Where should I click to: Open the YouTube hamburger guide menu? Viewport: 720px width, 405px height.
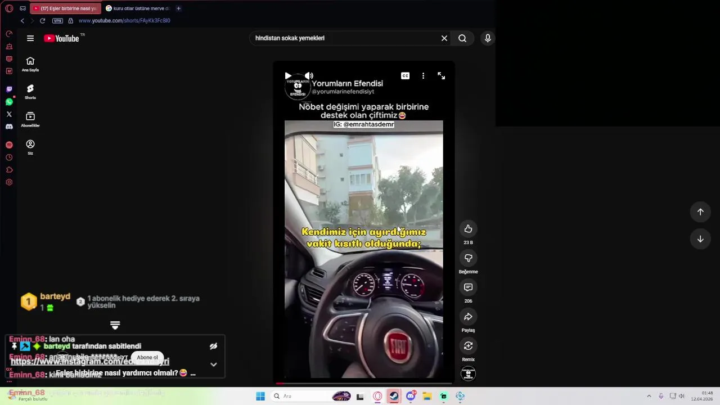pyautogui.click(x=30, y=38)
